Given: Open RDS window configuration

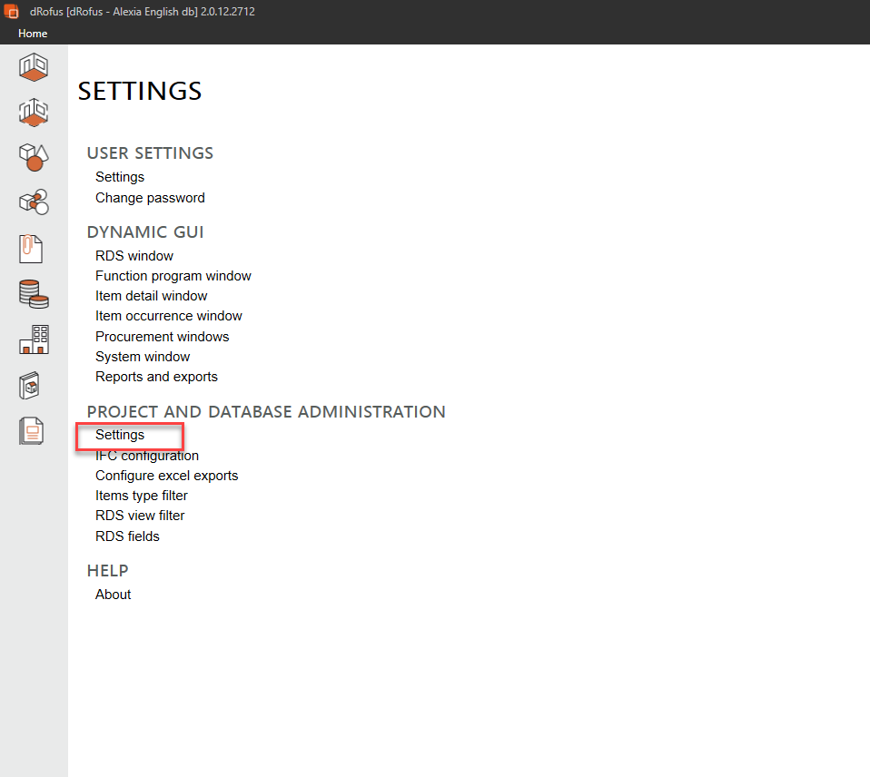Looking at the screenshot, I should click(134, 256).
